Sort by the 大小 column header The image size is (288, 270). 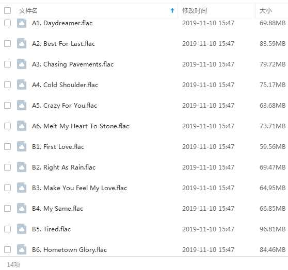[266, 11]
